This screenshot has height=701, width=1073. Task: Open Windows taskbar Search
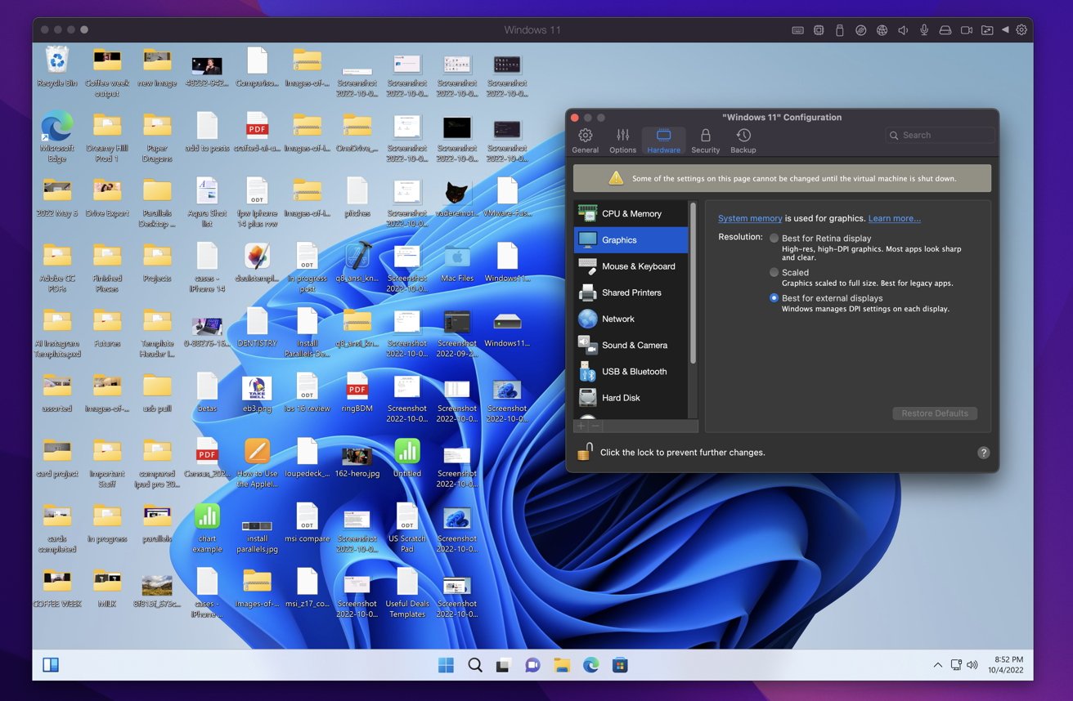tap(475, 665)
